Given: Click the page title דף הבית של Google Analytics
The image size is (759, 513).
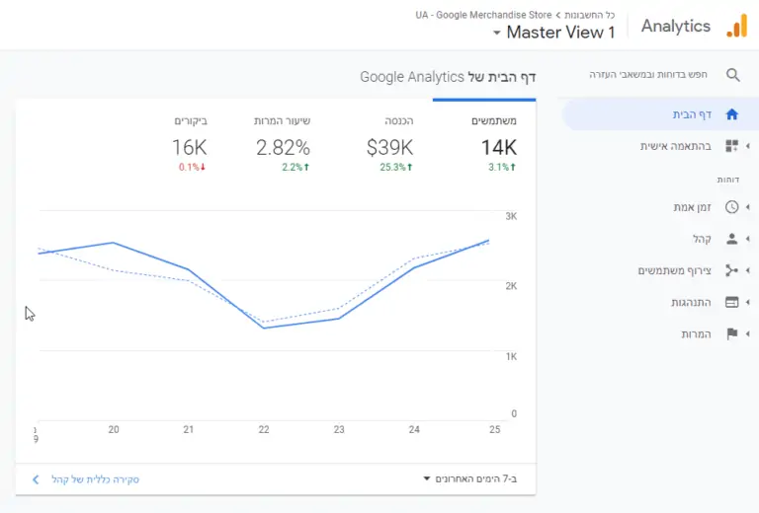Looking at the screenshot, I should click(x=448, y=77).
